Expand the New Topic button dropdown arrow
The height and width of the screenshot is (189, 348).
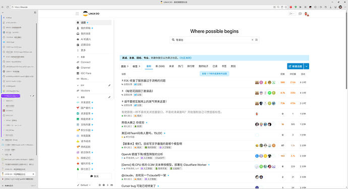pyautogui.click(x=307, y=66)
